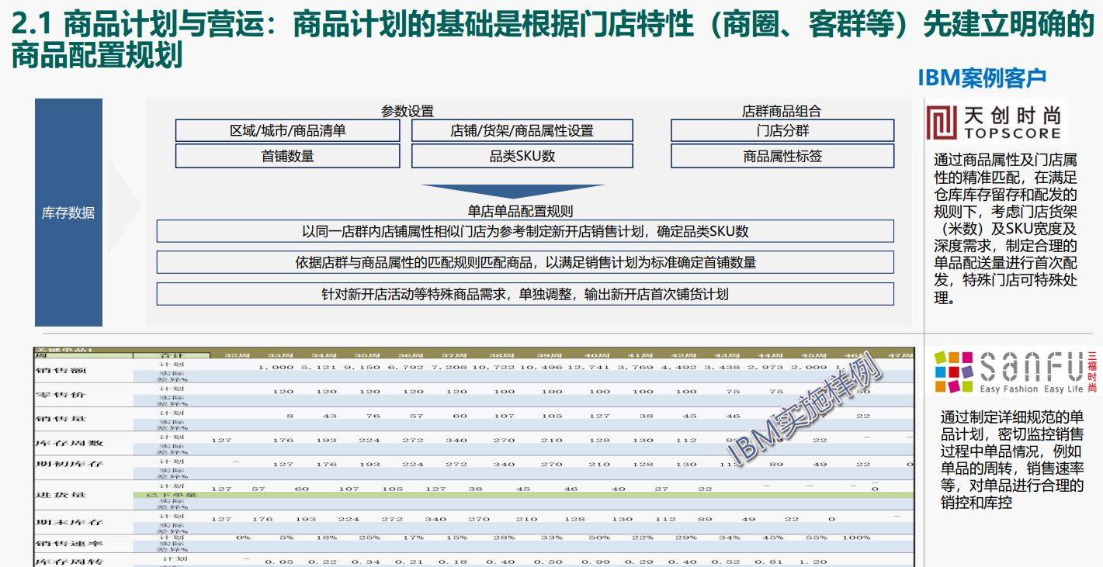Select the 门店分群 box

(x=782, y=130)
